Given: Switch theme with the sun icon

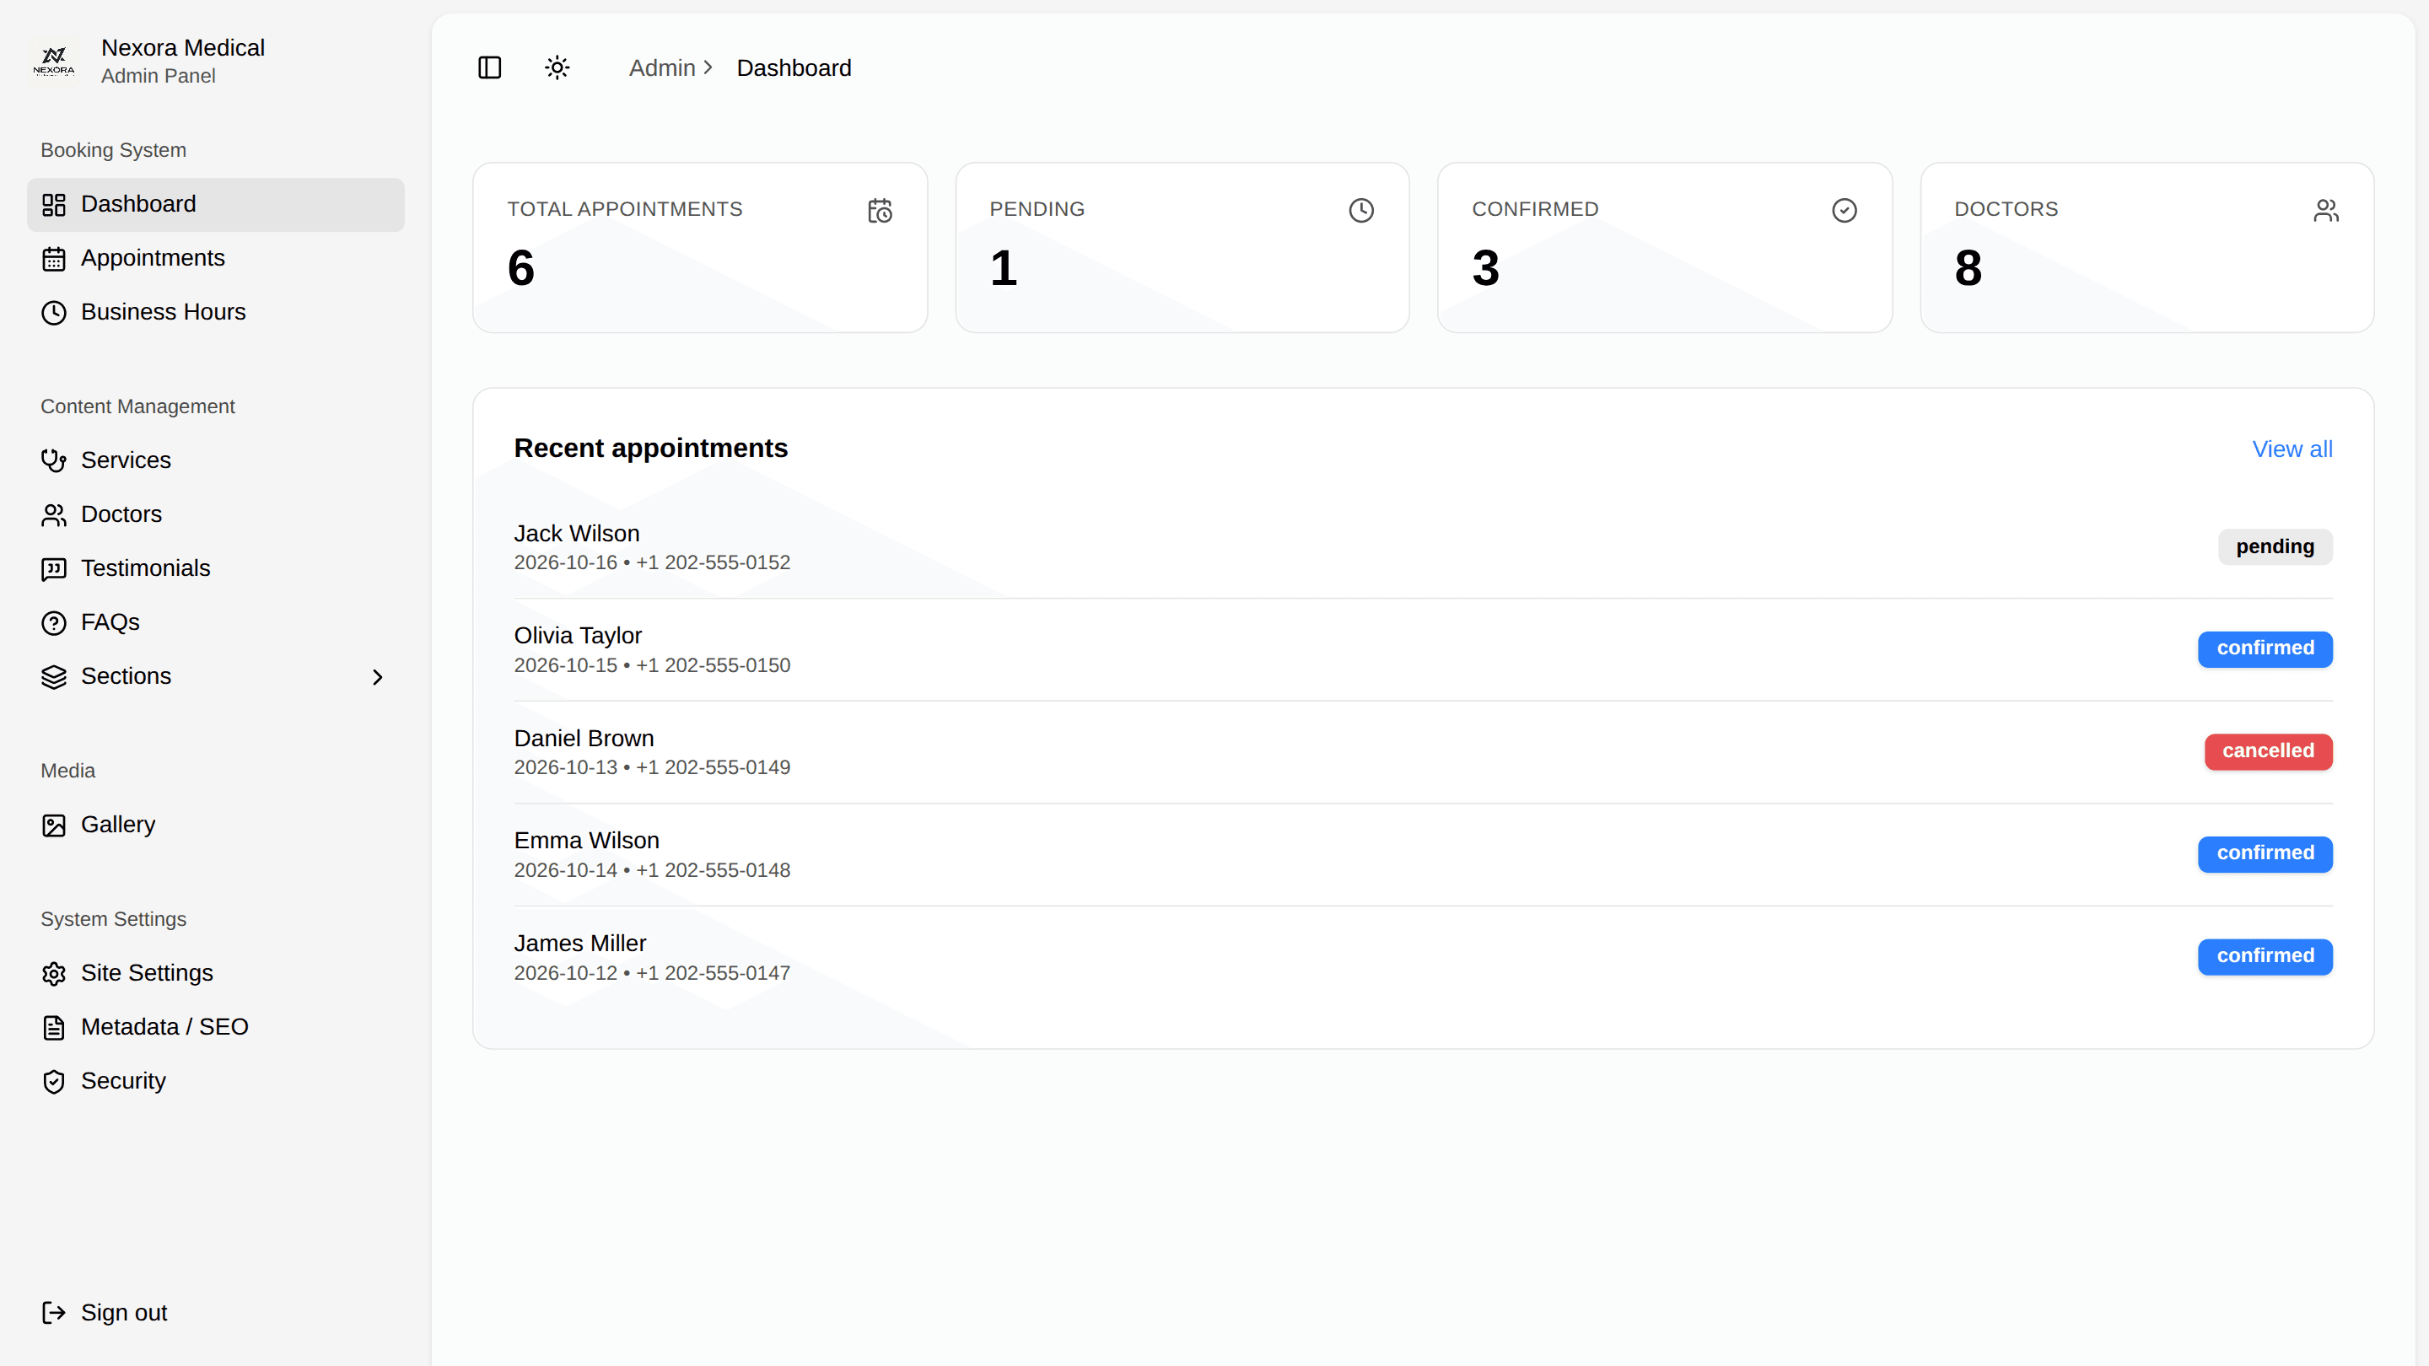Looking at the screenshot, I should 557,67.
